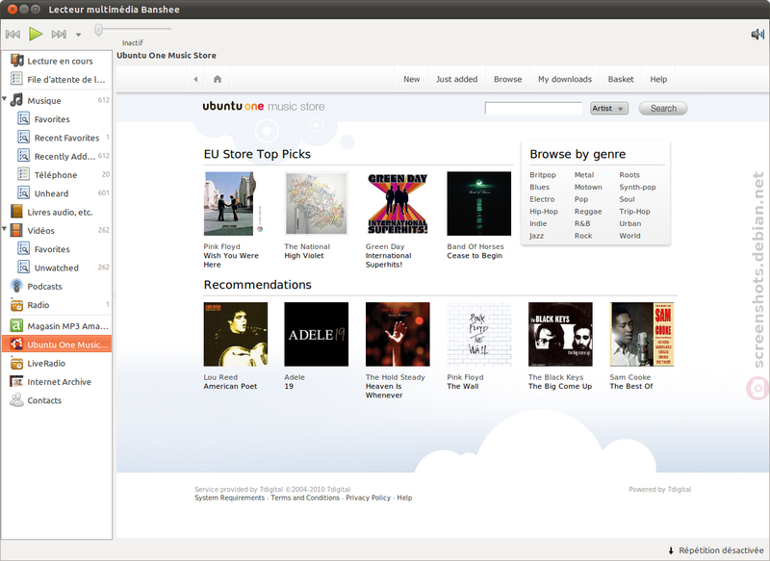Open Favorites under Vidéos
The width and height of the screenshot is (770, 561).
point(57,249)
